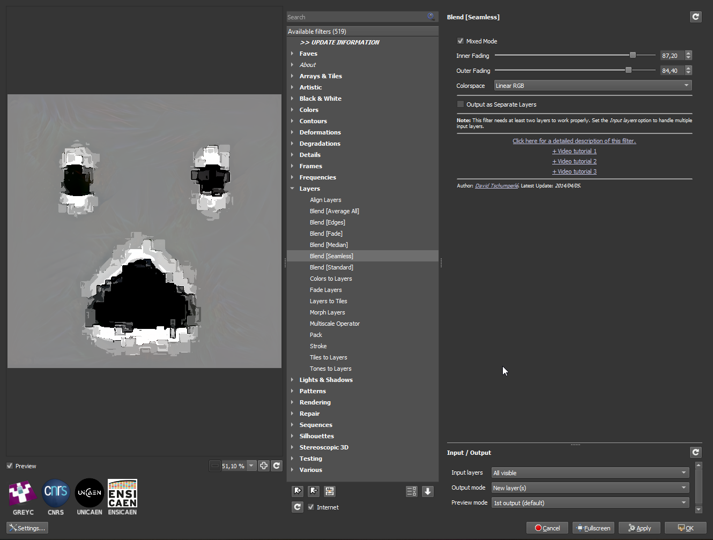Expand the Artistic category
713x540 pixels.
click(x=292, y=87)
